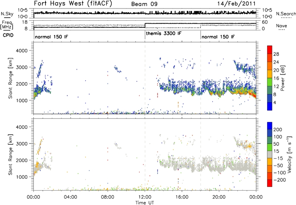Click the "60" tick on Nave axis
Viewport: 296px width, 205px height.
click(x=265, y=22)
